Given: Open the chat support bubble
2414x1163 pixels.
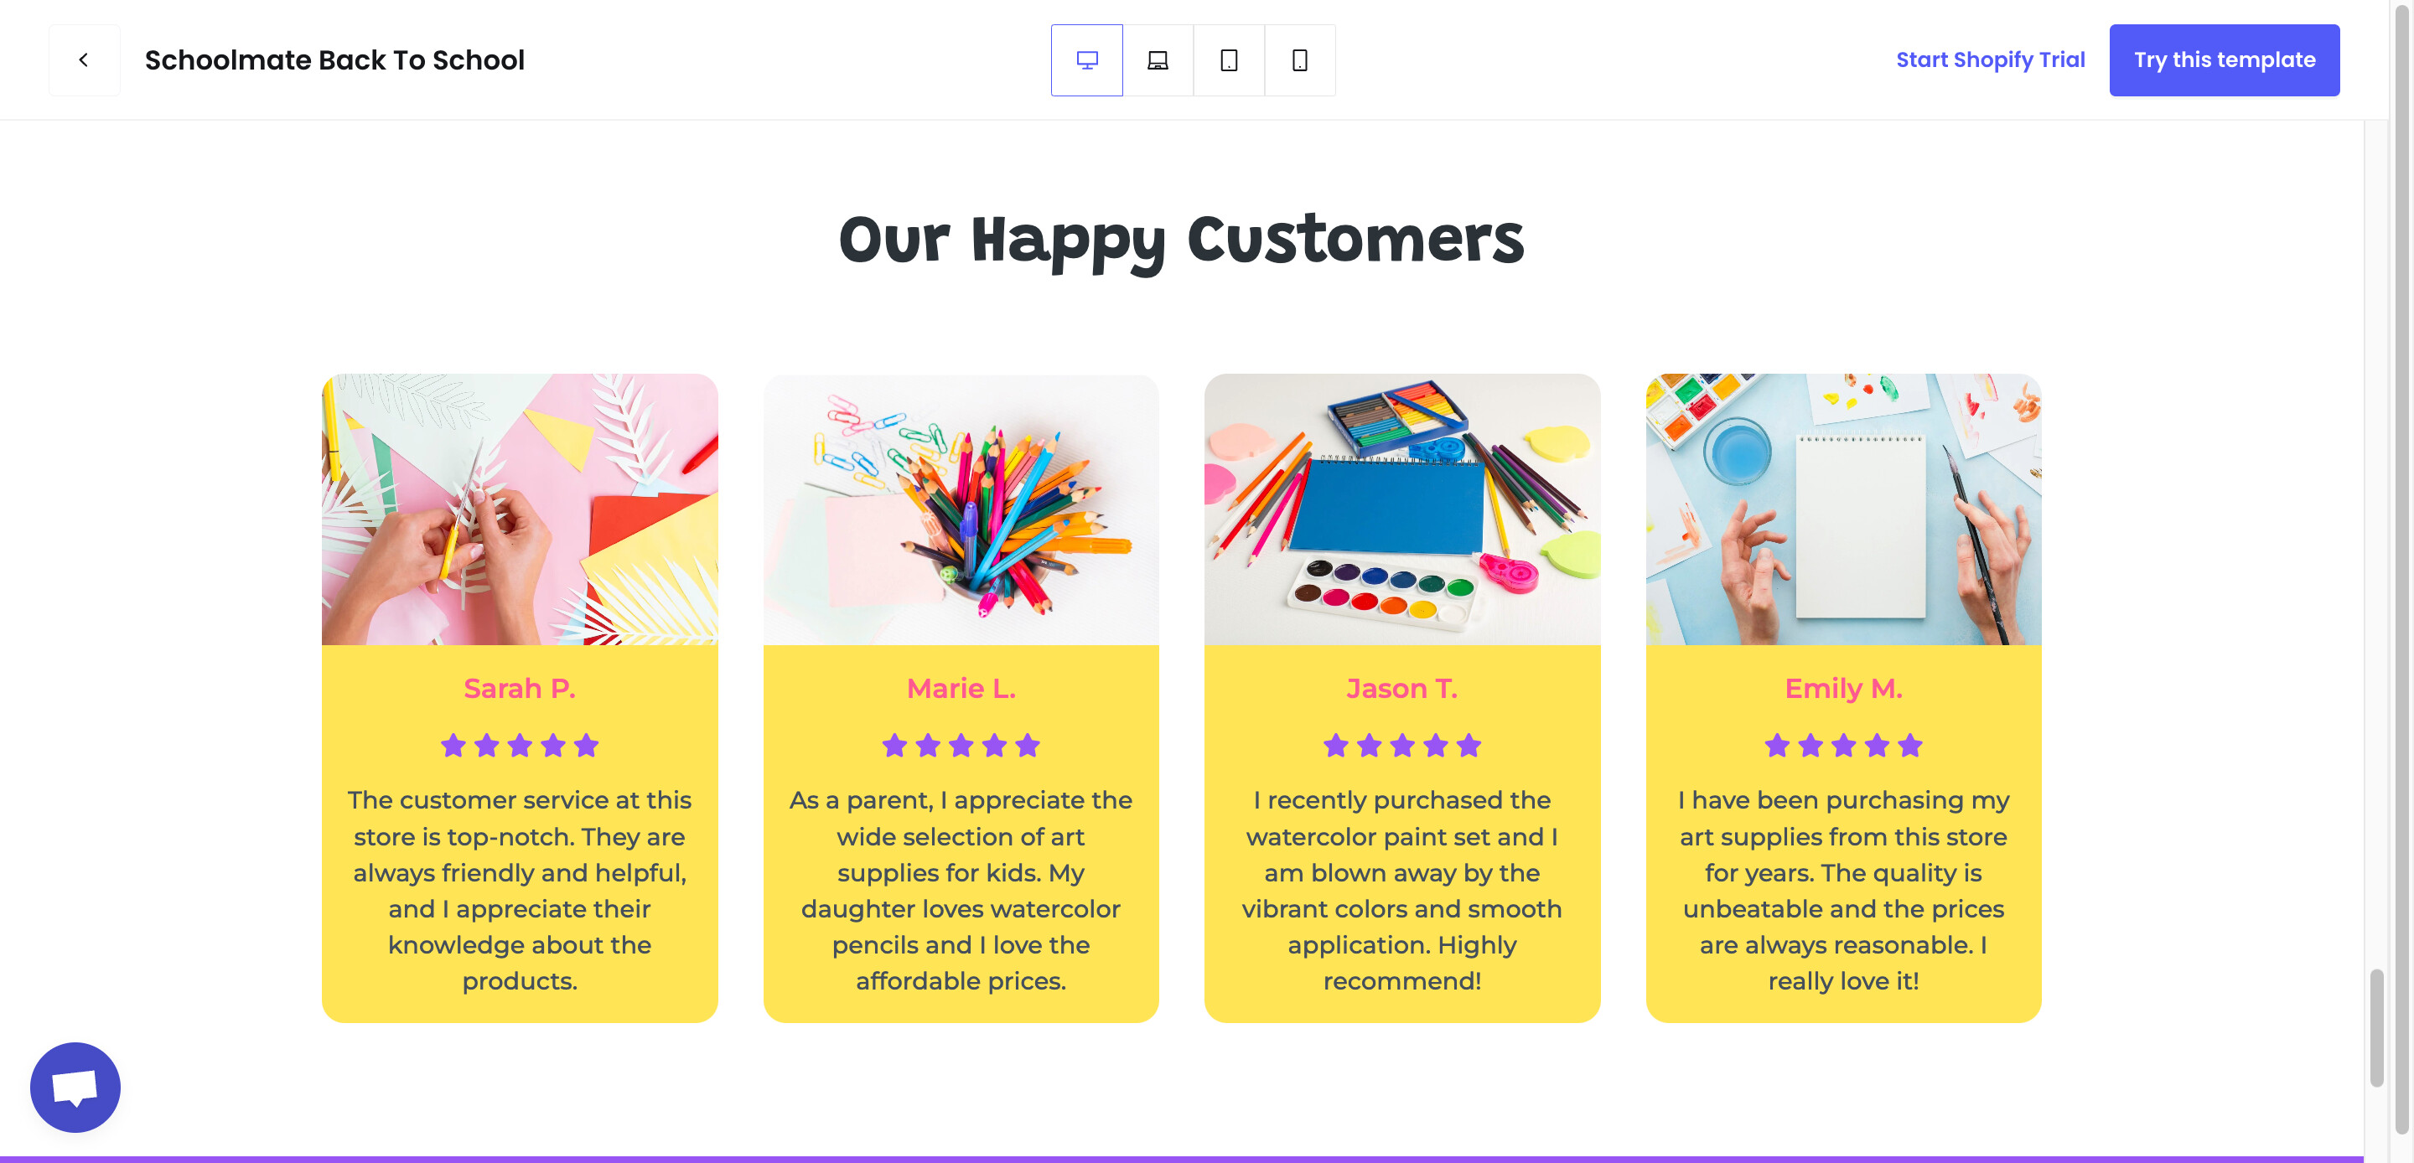Looking at the screenshot, I should tap(75, 1087).
